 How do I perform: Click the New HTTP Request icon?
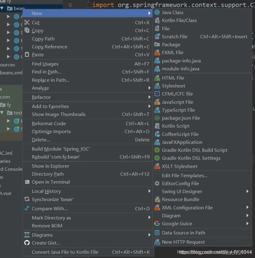click(x=157, y=242)
